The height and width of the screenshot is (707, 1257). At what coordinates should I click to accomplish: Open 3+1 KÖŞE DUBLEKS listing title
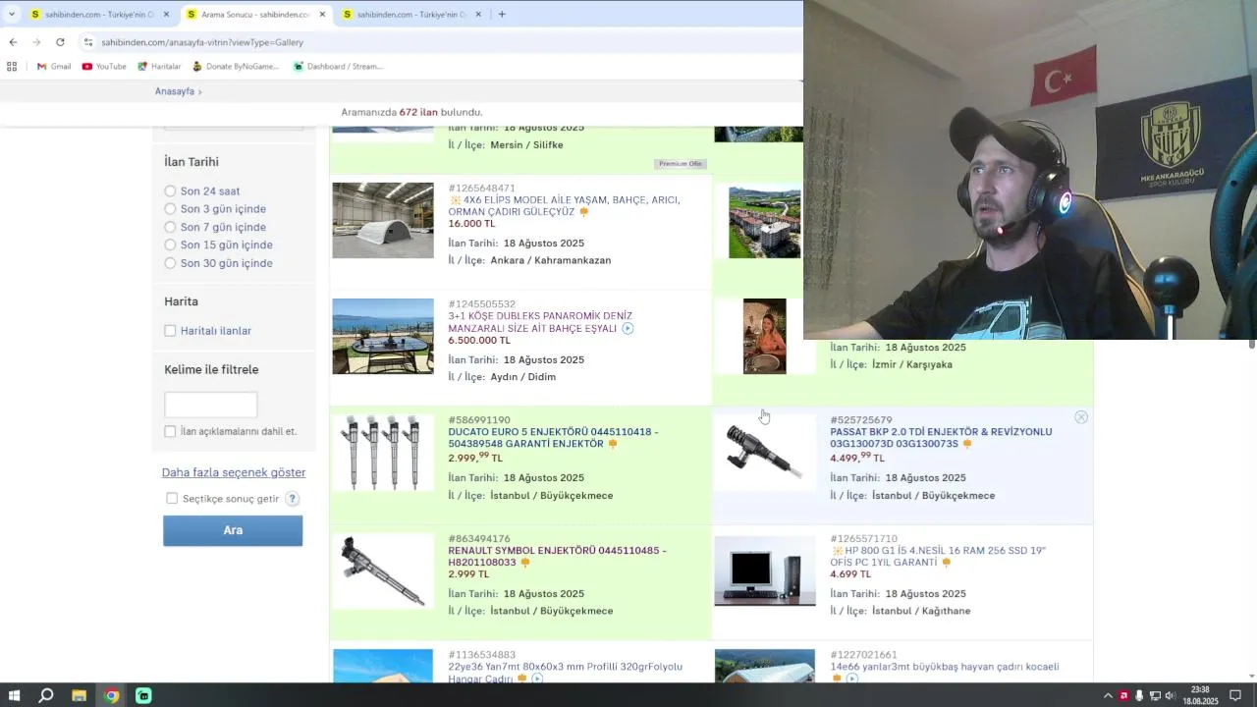click(x=540, y=322)
